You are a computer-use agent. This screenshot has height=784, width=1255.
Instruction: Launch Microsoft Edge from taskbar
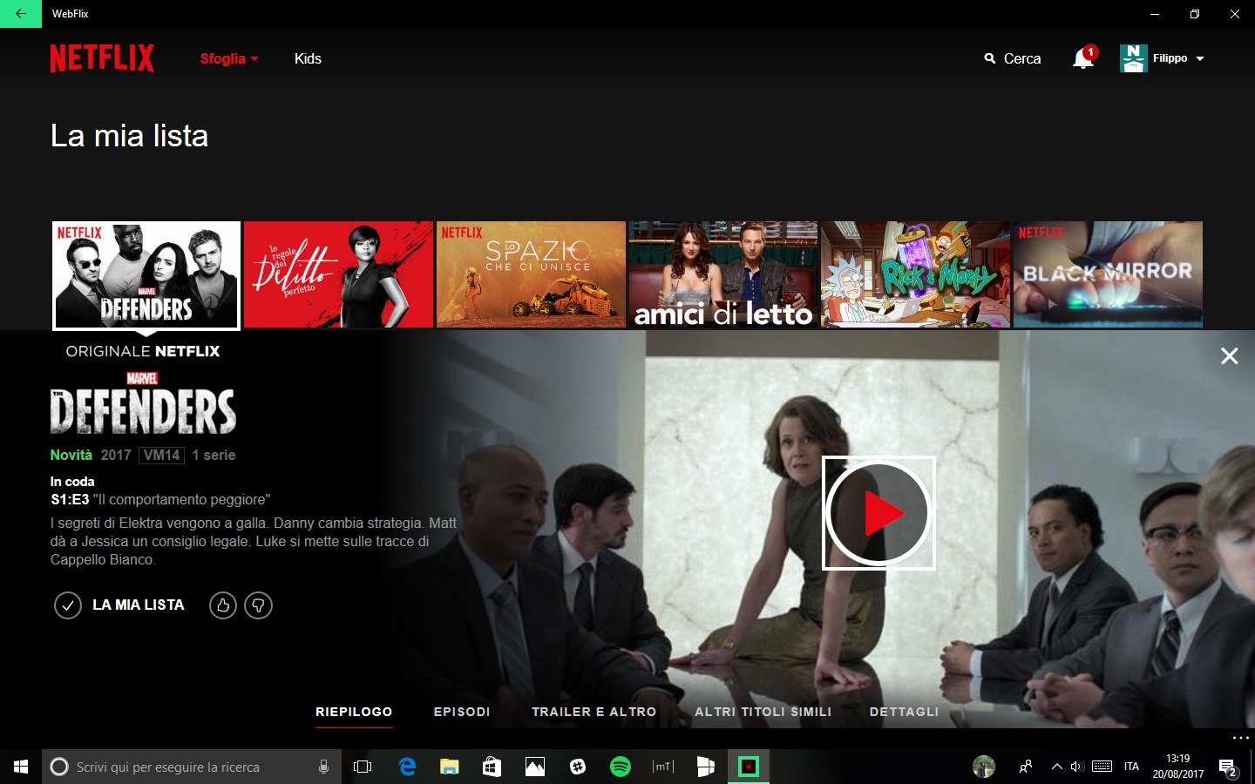click(407, 767)
